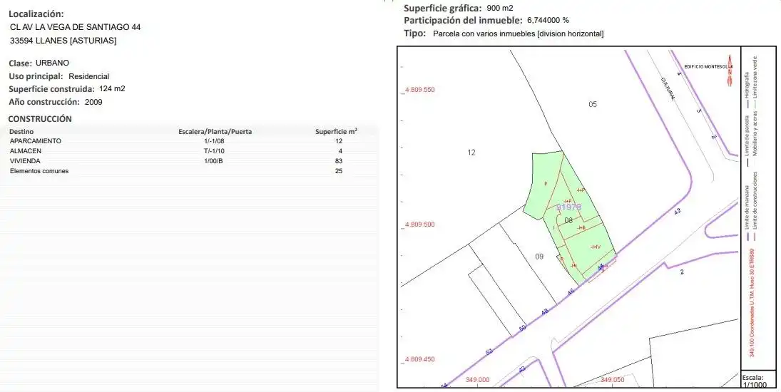781x392 pixels.
Task: Click street number '52' on the map
Action: [x=489, y=351]
